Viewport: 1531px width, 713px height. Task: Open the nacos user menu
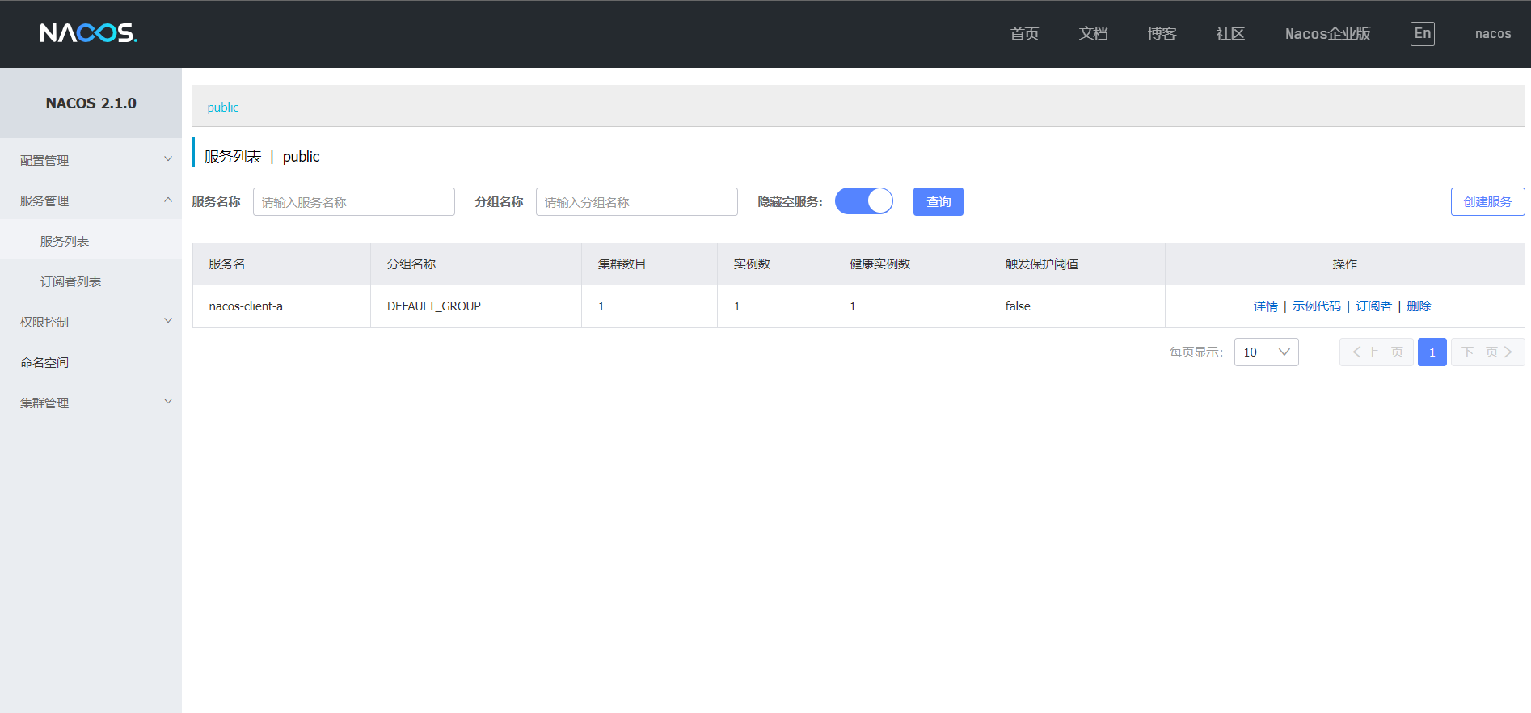point(1493,33)
